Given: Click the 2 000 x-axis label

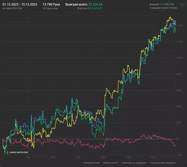Looking at the screenshot, I should coord(28,157).
